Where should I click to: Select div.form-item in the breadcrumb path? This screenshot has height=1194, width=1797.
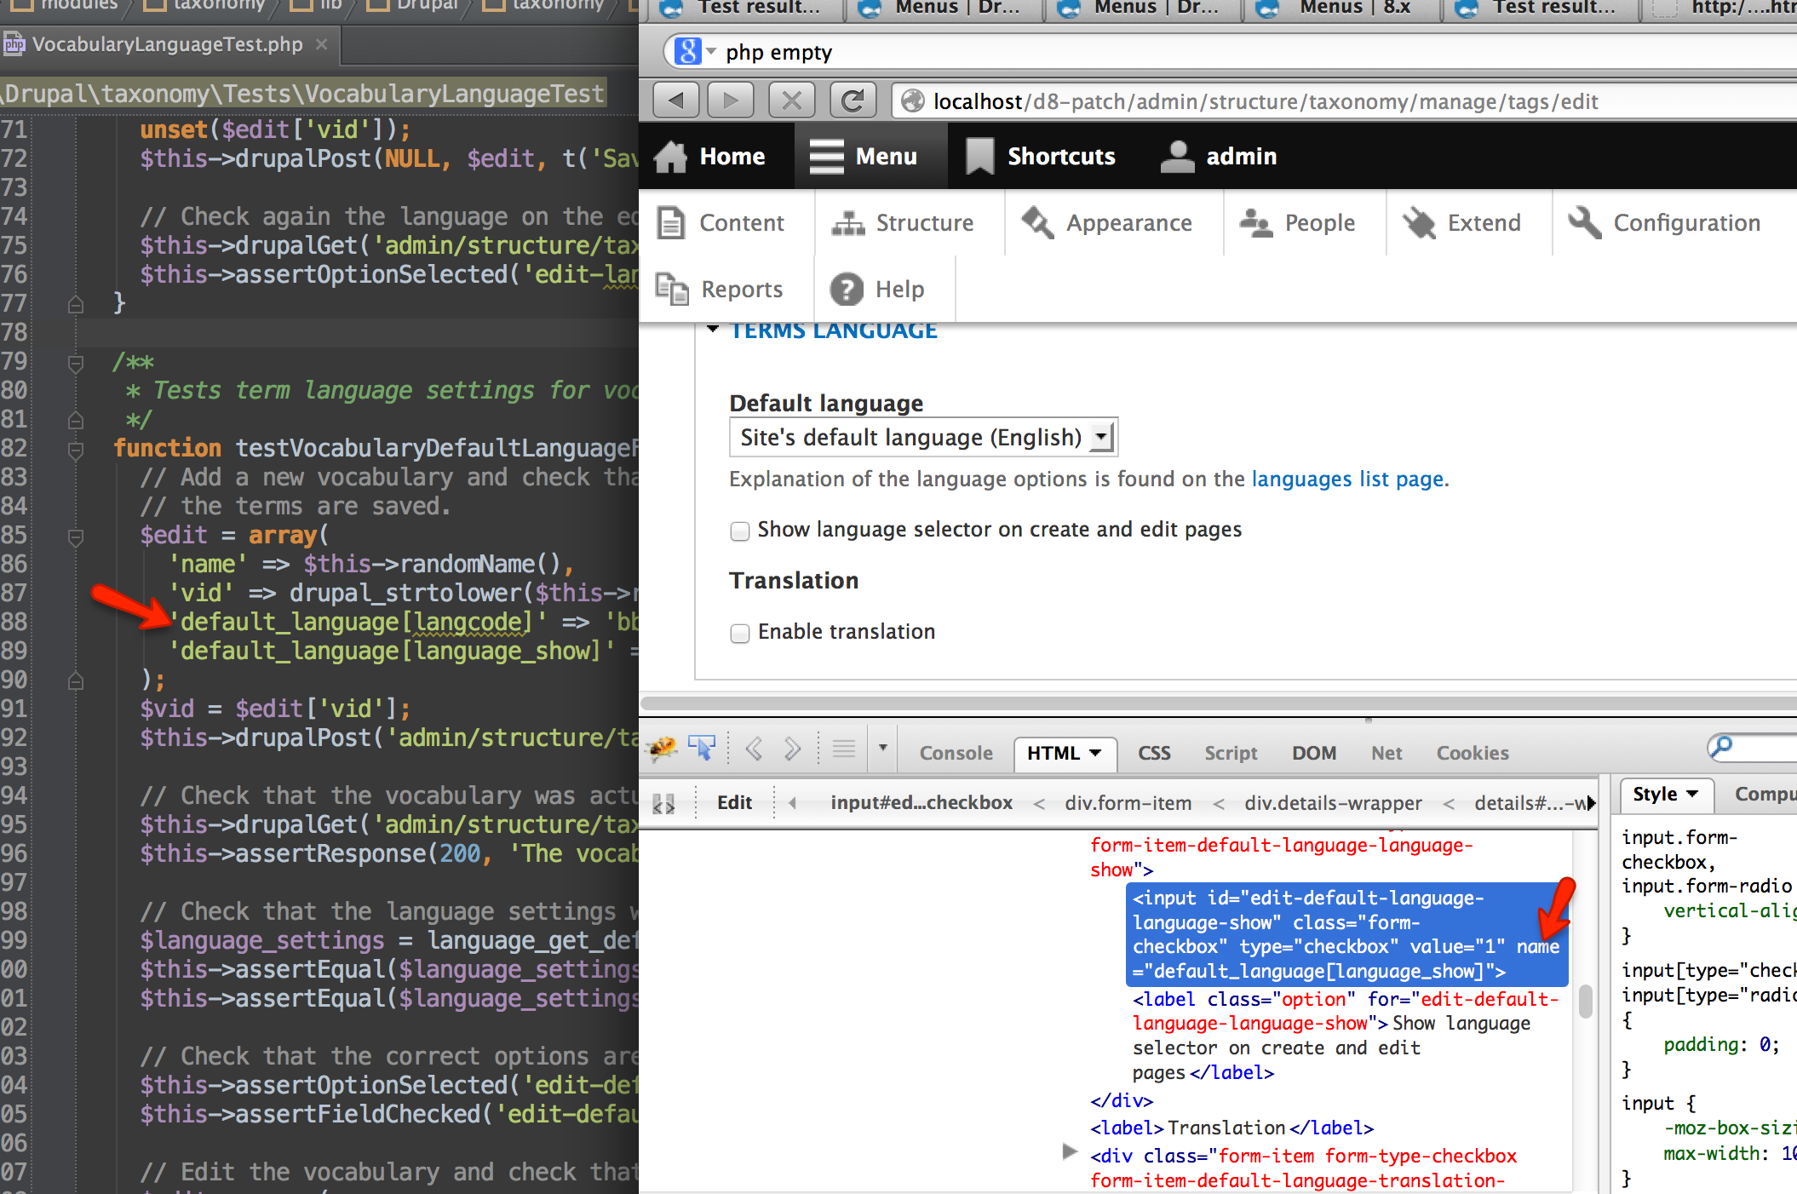tap(1128, 803)
